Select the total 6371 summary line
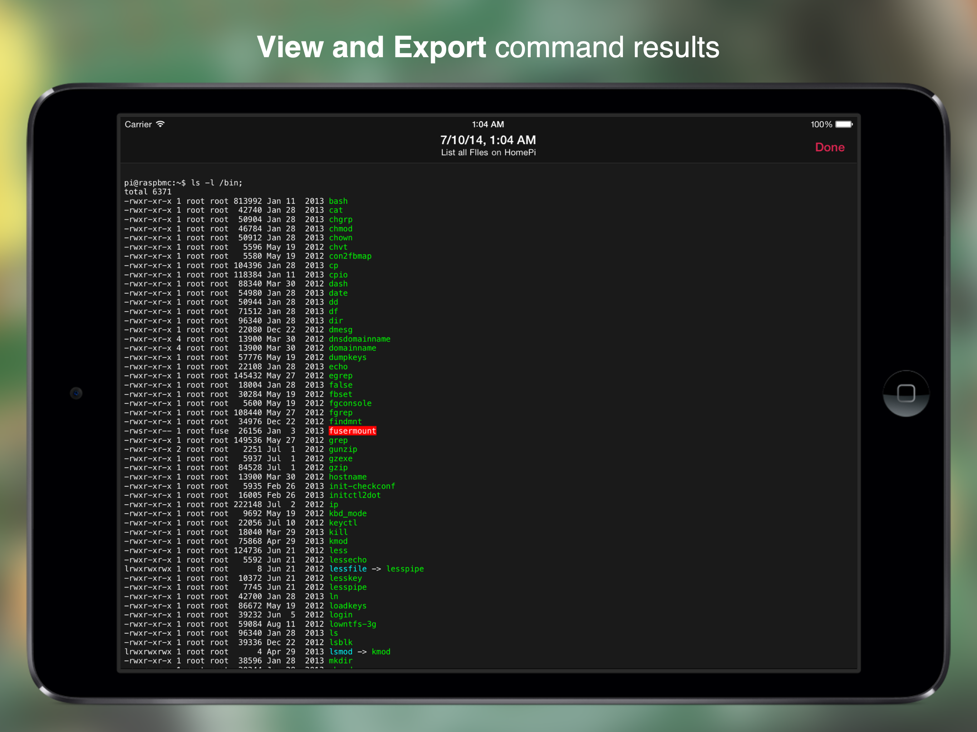The height and width of the screenshot is (732, 977). (x=148, y=192)
